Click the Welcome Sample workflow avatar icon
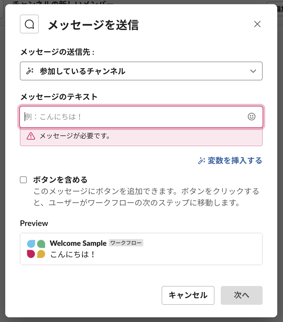This screenshot has height=322, width=283. [x=36, y=249]
